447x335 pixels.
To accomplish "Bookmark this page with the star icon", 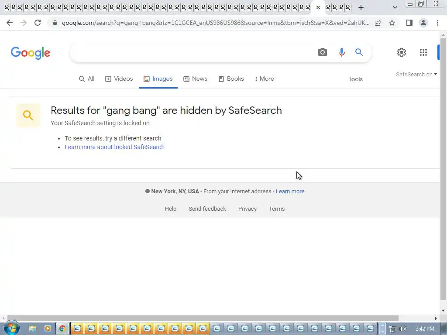I will pos(392,23).
